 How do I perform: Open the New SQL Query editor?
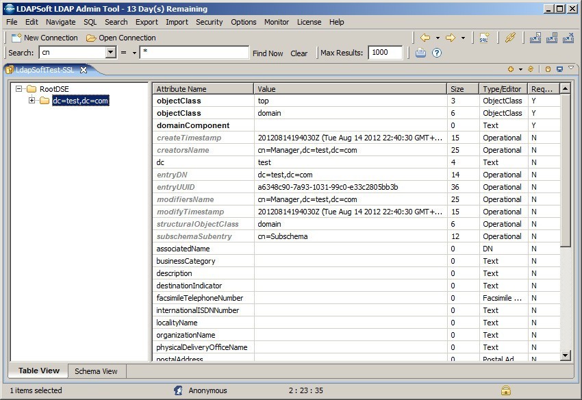[484, 38]
